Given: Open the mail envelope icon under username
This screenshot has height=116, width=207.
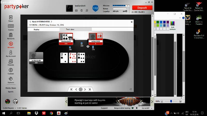Looking at the screenshot, I should point(76,11).
